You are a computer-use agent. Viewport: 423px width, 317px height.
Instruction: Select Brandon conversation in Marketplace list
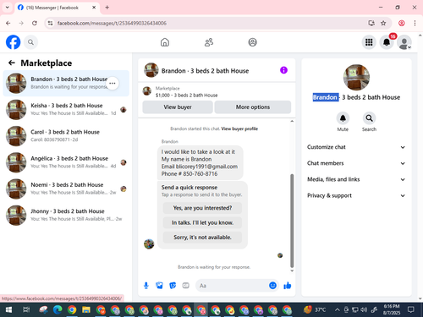66,83
